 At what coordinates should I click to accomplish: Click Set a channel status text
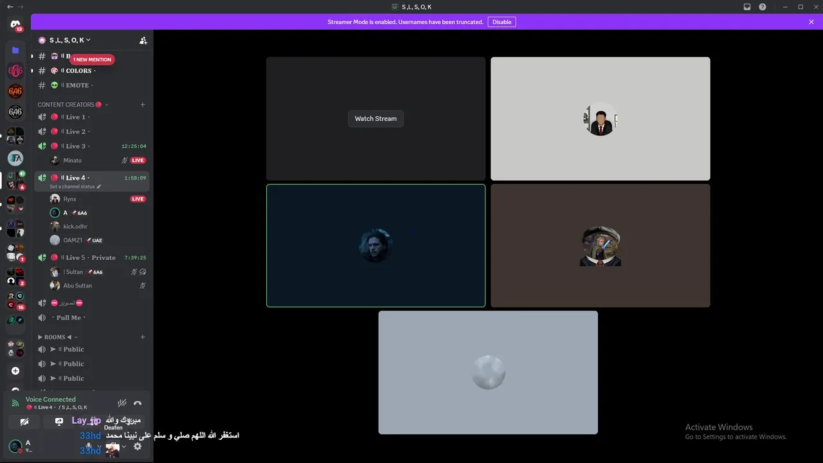pos(72,186)
